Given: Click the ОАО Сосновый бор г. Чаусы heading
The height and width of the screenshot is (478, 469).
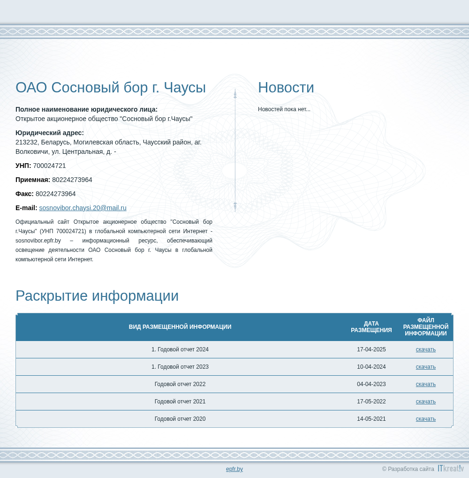Looking at the screenshot, I should coord(111,88).
